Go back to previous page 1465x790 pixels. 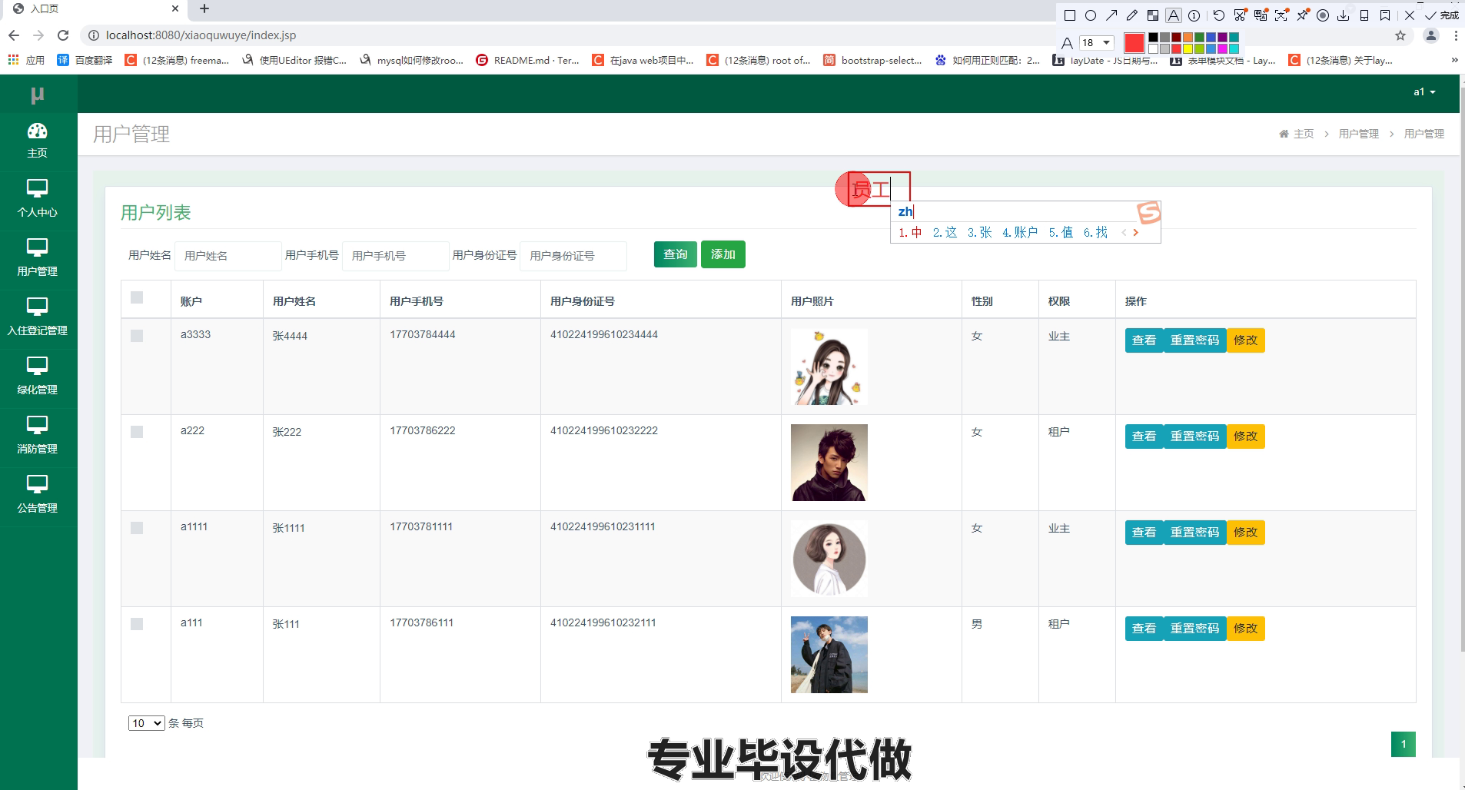pyautogui.click(x=14, y=35)
